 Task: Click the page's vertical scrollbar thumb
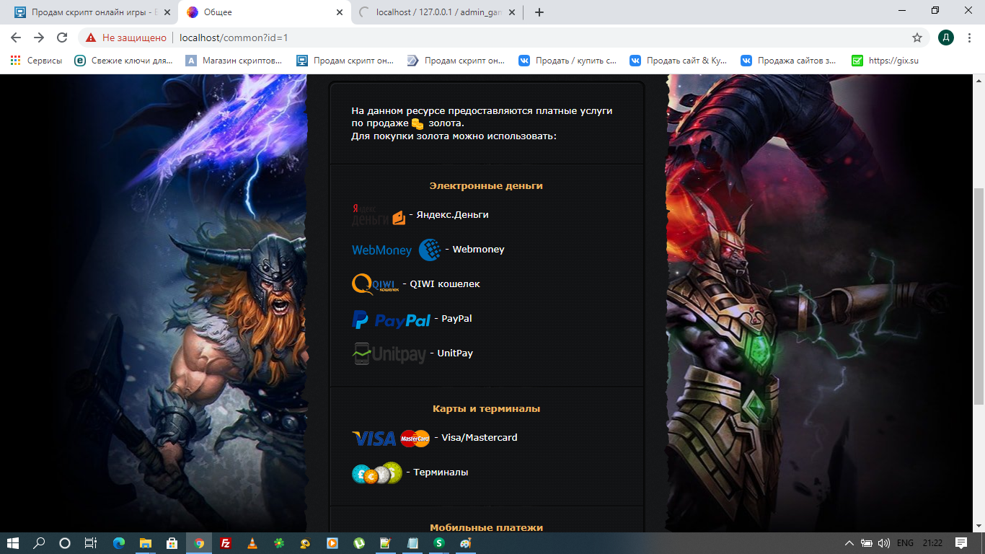point(979,296)
